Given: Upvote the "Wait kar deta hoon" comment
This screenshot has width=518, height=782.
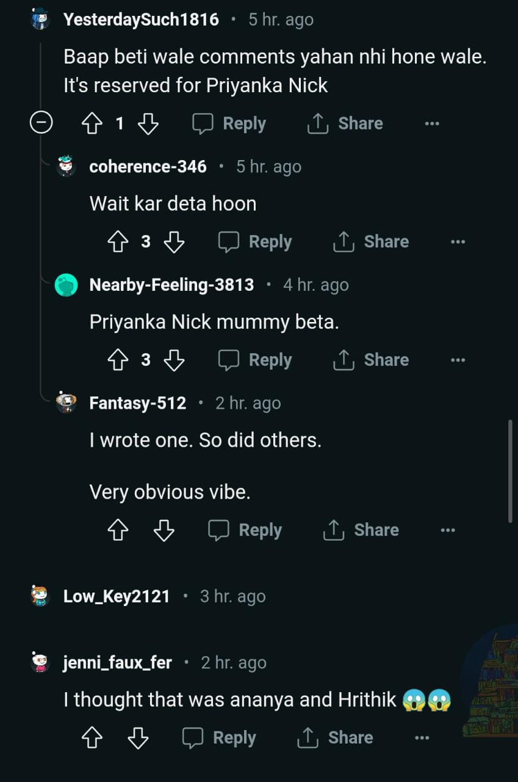Looking at the screenshot, I should click(x=118, y=242).
